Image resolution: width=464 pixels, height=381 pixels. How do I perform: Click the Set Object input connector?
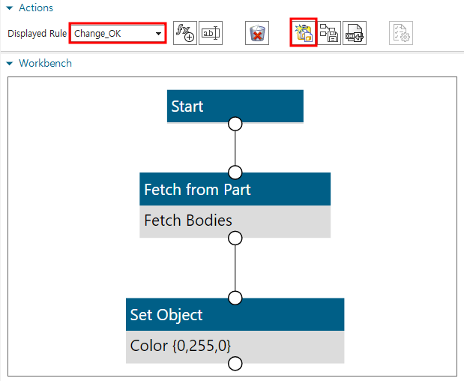(235, 298)
